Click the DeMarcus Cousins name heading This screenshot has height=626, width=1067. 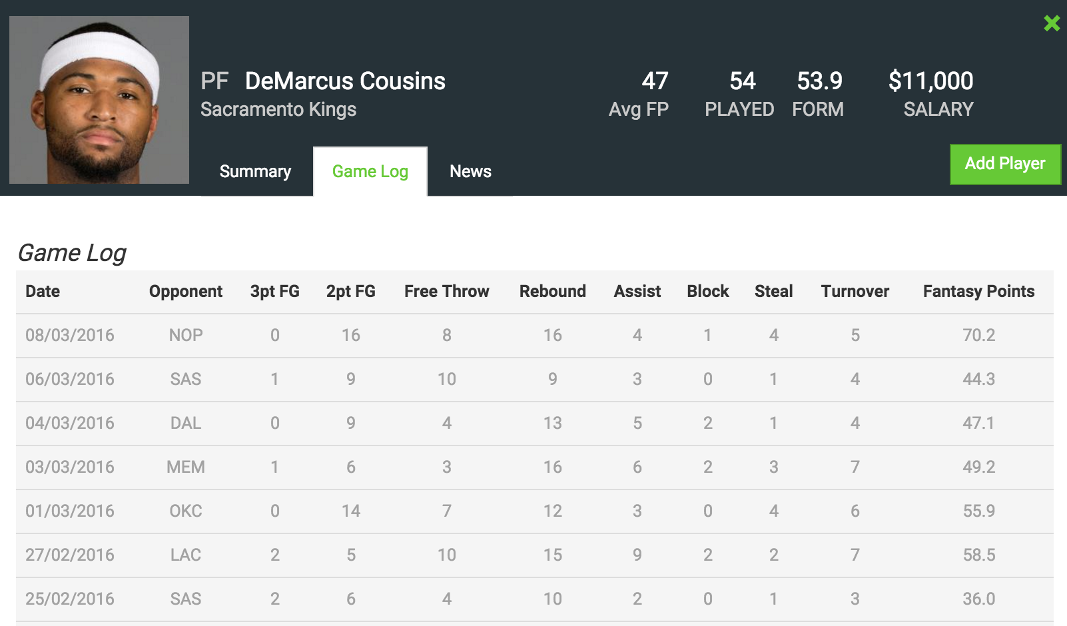point(345,81)
